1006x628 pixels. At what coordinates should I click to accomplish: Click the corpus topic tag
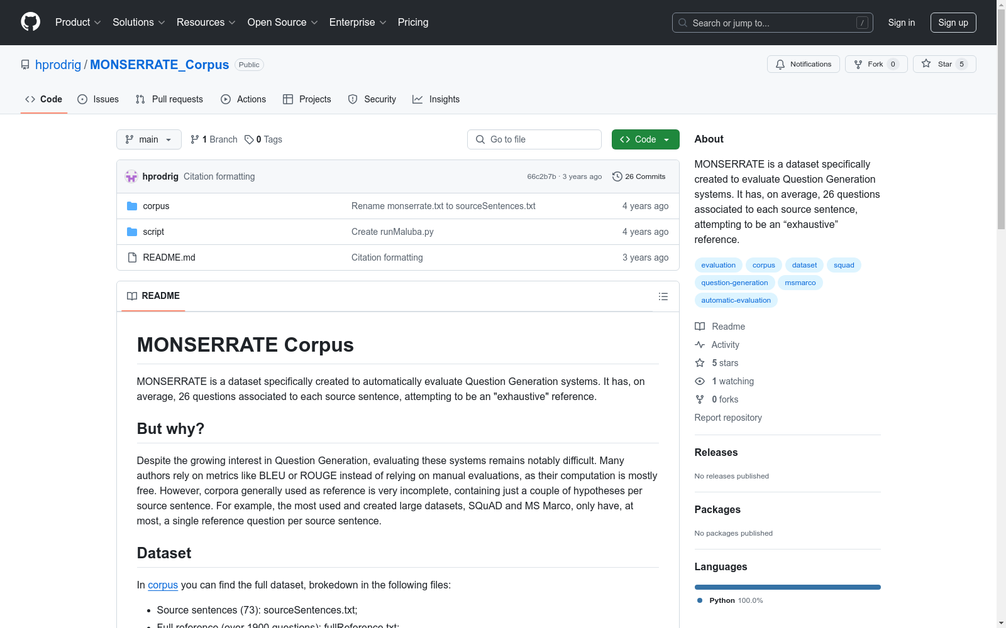[x=764, y=265]
